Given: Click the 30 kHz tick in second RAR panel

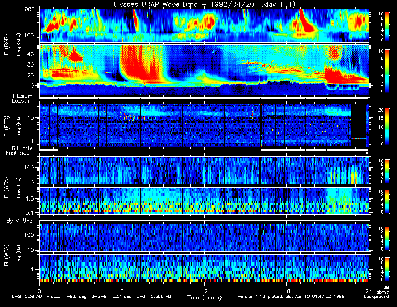Looking at the screenshot, I should (x=31, y=64).
